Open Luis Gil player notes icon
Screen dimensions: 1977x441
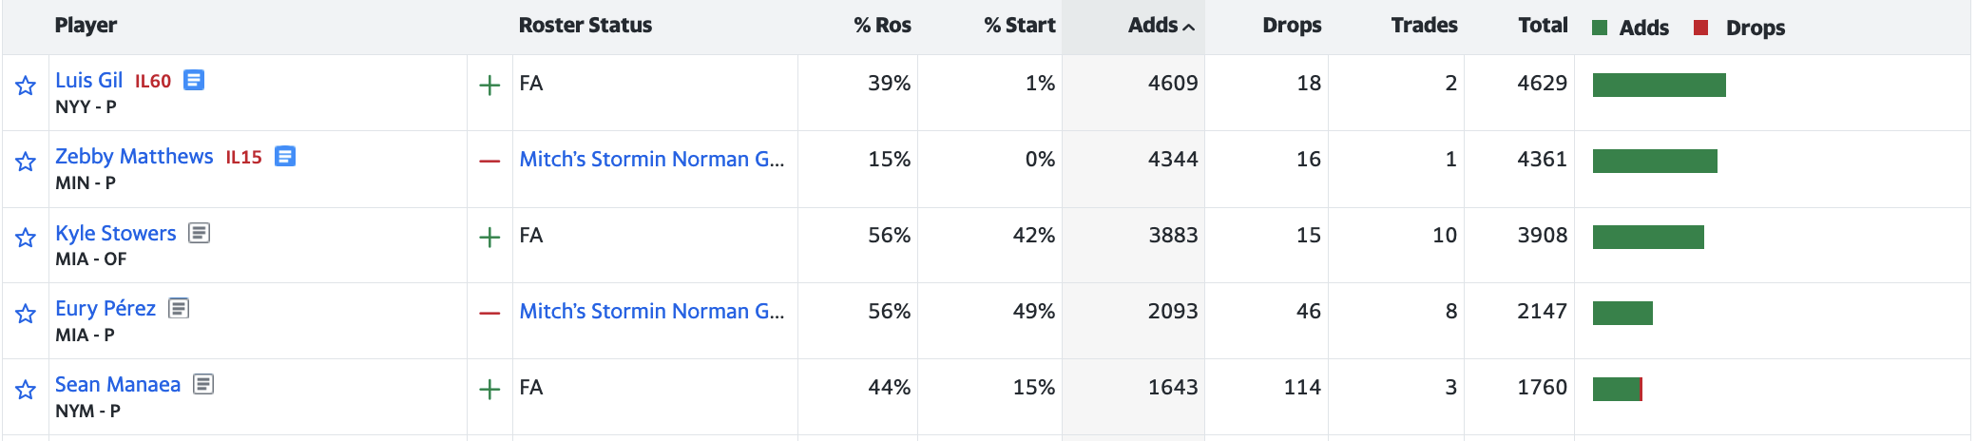194,80
